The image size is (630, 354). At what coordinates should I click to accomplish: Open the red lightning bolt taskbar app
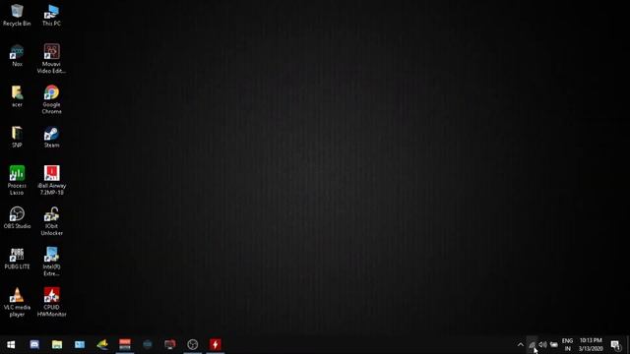pyautogui.click(x=215, y=344)
